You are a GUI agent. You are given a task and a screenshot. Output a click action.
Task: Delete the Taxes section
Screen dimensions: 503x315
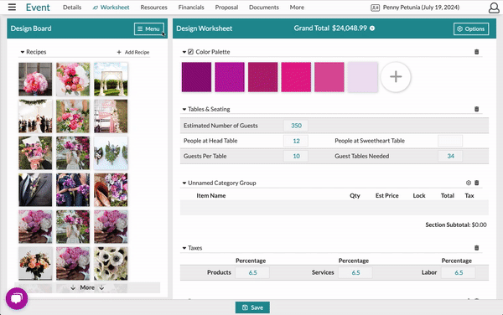click(477, 248)
